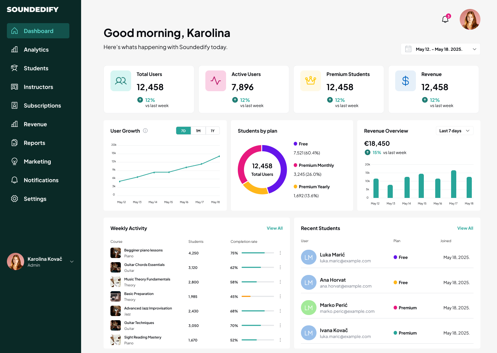Viewport: 497px width, 353px height.
Task: Click the Advanced Jazz Improvisation 68% progress bar
Action: pos(258,311)
